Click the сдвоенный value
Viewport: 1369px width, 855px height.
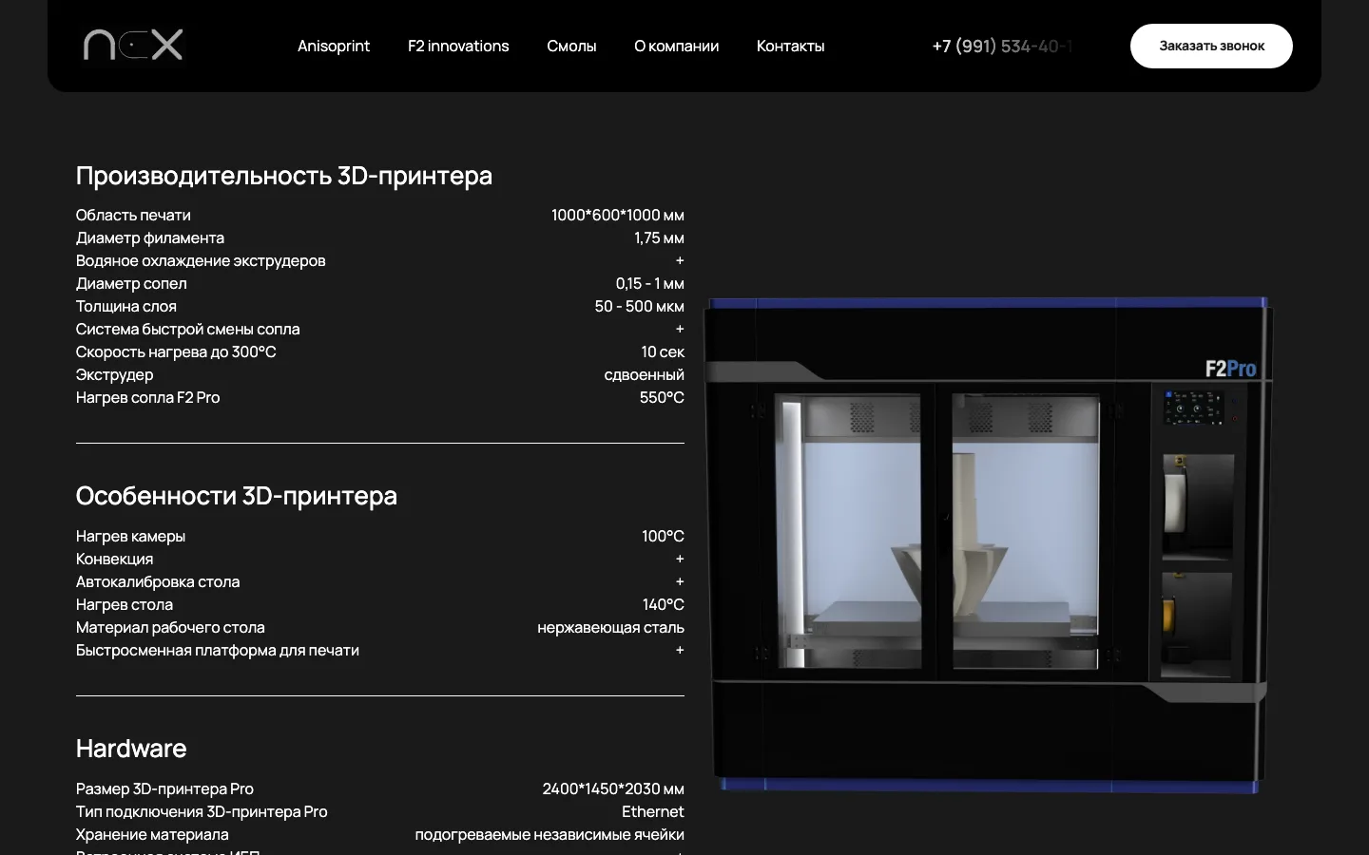644,374
